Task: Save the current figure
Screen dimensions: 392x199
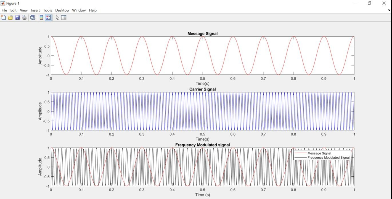Action: tap(17, 17)
